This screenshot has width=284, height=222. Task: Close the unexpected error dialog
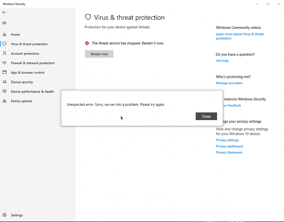[206, 116]
